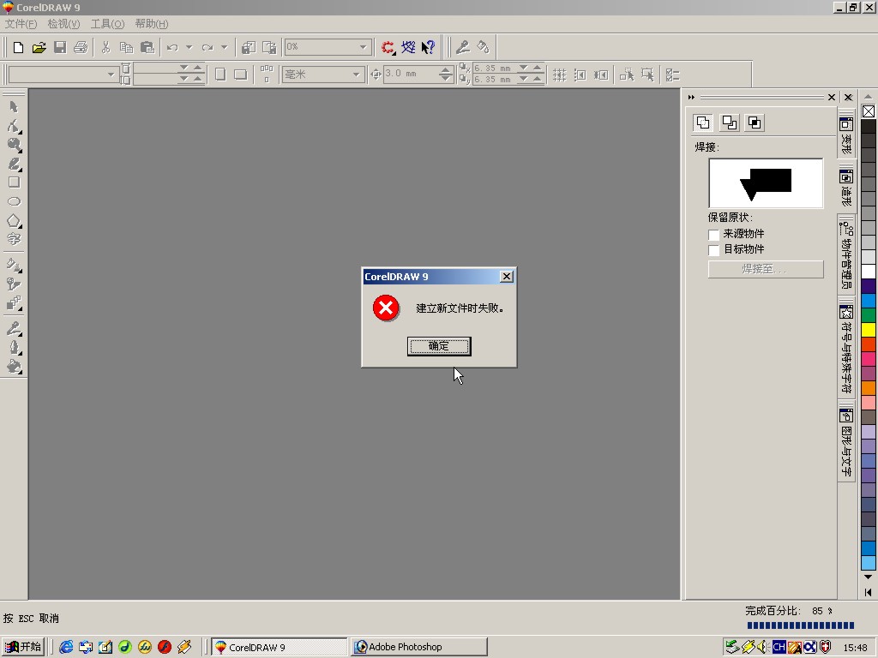Open the 检视(V) menu
Viewport: 878px width, 658px height.
pos(63,24)
